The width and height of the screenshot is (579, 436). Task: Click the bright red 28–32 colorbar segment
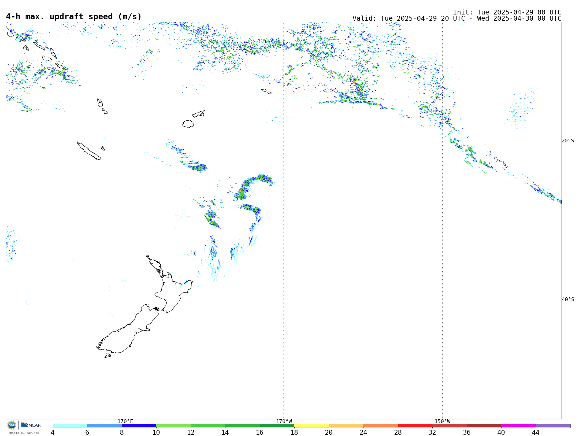click(x=415, y=426)
